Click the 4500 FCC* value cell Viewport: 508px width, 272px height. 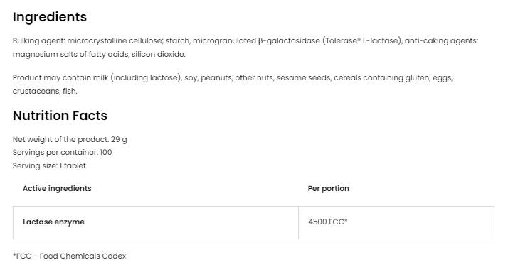(396, 222)
